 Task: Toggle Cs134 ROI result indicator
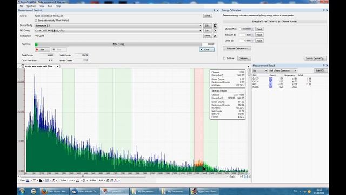coord(271,81)
